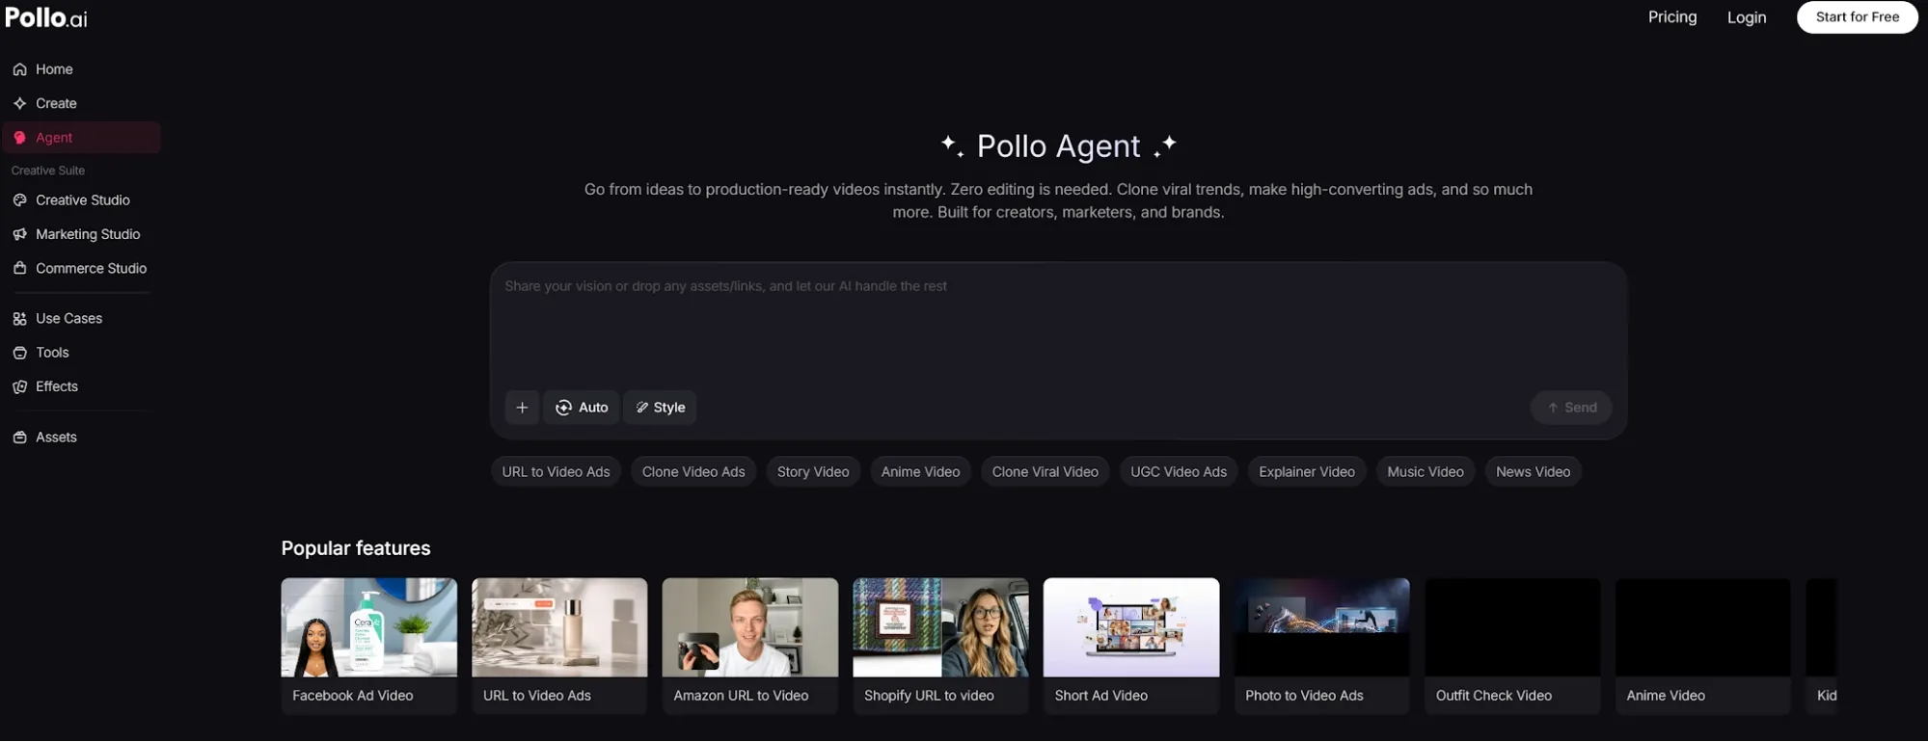
Task: Open the Home page label
Action: coord(54,69)
